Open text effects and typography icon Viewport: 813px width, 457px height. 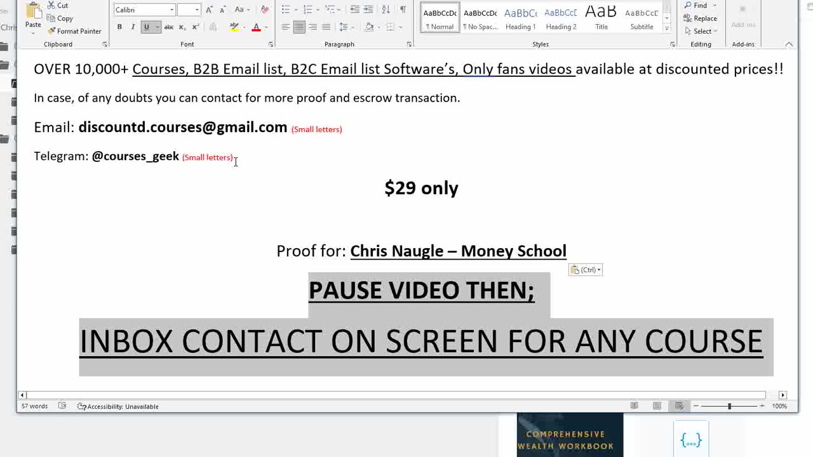[x=213, y=27]
